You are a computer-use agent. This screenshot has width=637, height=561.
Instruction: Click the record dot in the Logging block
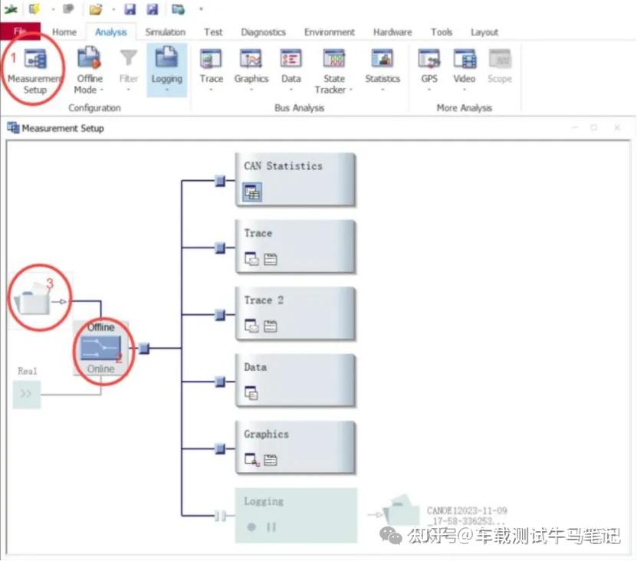coord(251,527)
